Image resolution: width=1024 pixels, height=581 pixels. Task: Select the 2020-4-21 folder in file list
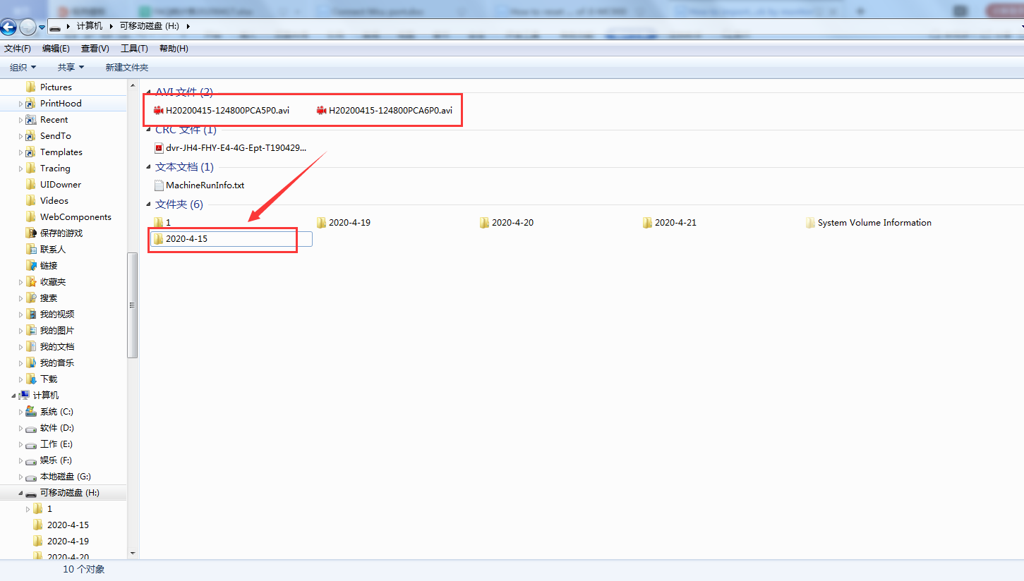pyautogui.click(x=670, y=223)
